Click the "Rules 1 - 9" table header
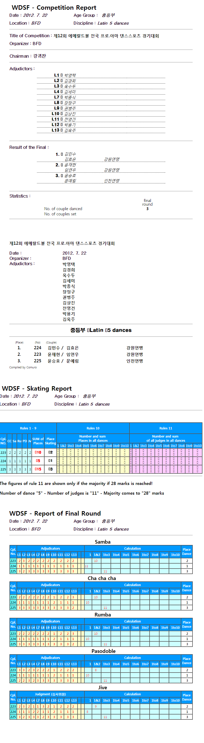Image resolution: width=204 pixels, height=743 pixels. [28, 428]
